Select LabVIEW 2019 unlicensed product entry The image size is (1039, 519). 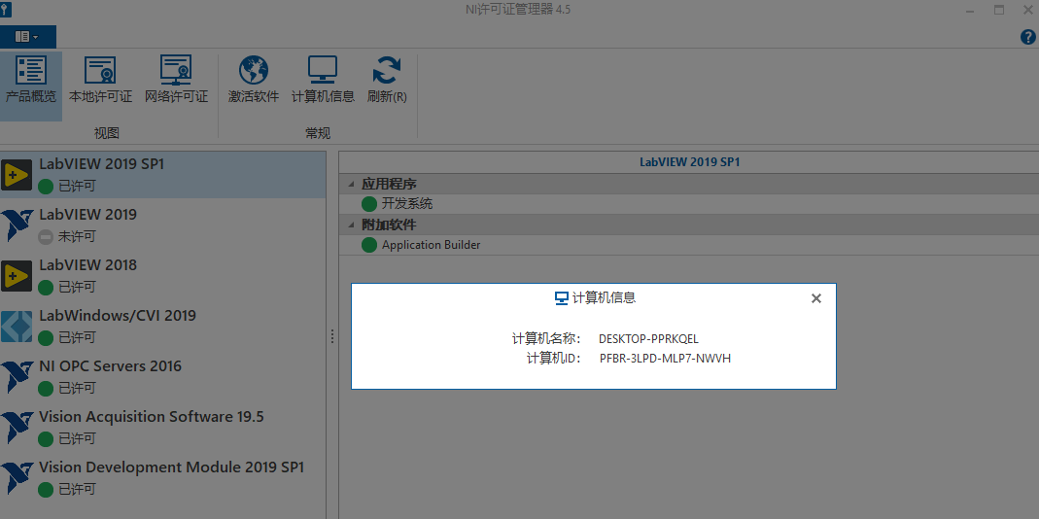pos(163,225)
